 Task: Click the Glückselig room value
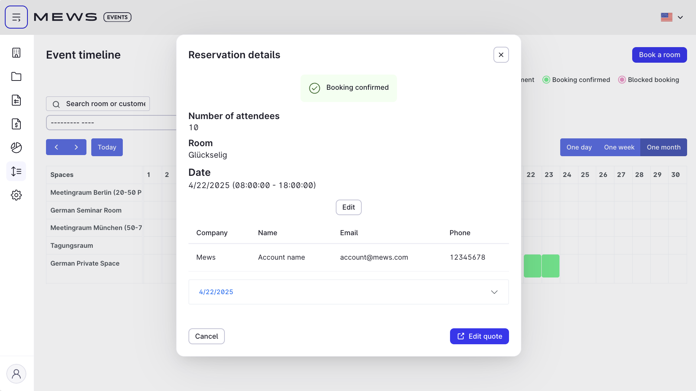click(208, 155)
